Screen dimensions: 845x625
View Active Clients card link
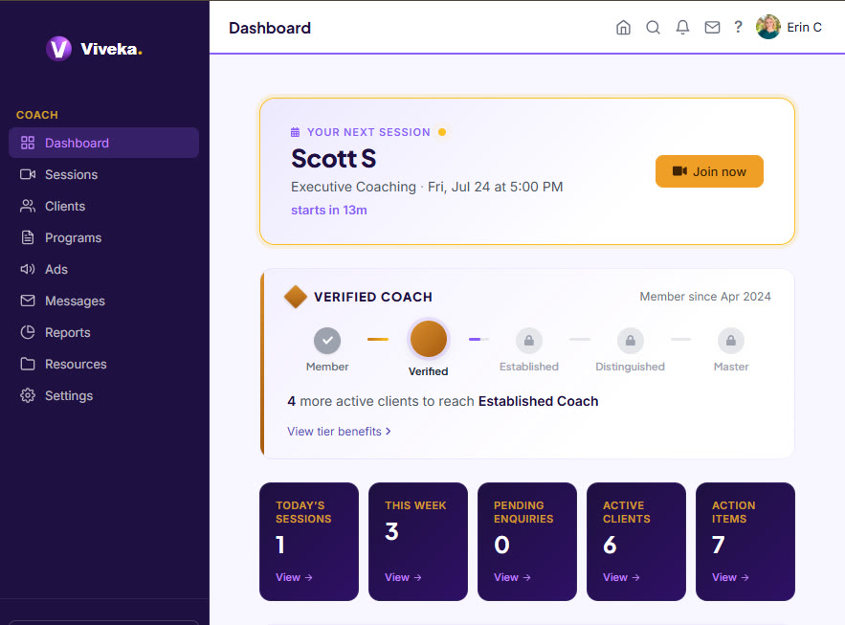pos(621,577)
